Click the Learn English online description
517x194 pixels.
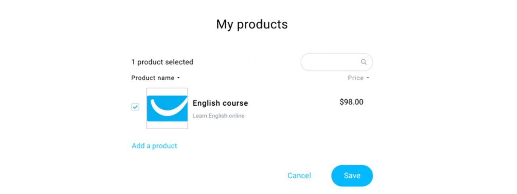pyautogui.click(x=219, y=116)
